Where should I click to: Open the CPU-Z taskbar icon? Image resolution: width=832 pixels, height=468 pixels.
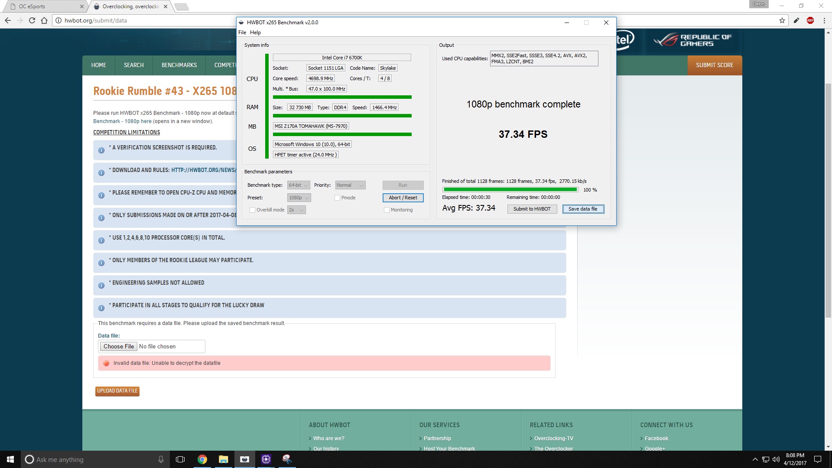coord(266,459)
